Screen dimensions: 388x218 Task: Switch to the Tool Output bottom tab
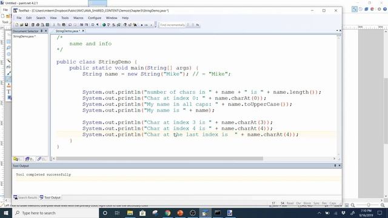tap(50, 197)
